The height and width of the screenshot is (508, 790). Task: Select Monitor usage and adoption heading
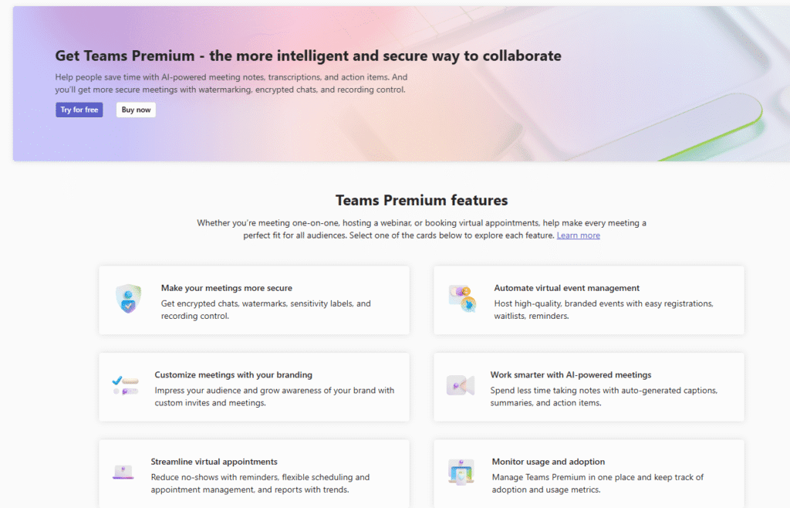point(548,462)
